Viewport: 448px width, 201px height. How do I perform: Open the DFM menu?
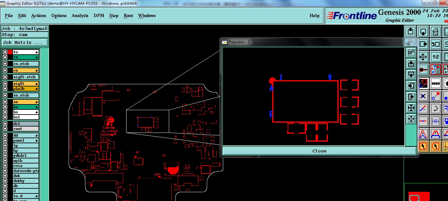(x=99, y=15)
